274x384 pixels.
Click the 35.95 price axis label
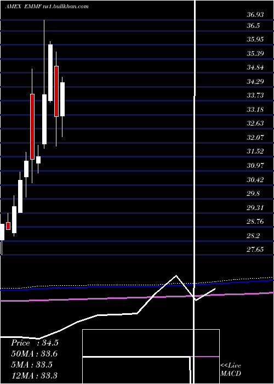pyautogui.click(x=255, y=39)
